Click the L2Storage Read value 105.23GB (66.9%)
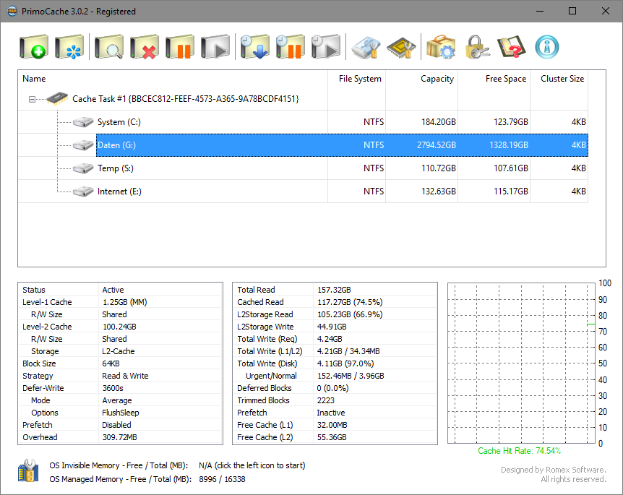 coord(350,314)
